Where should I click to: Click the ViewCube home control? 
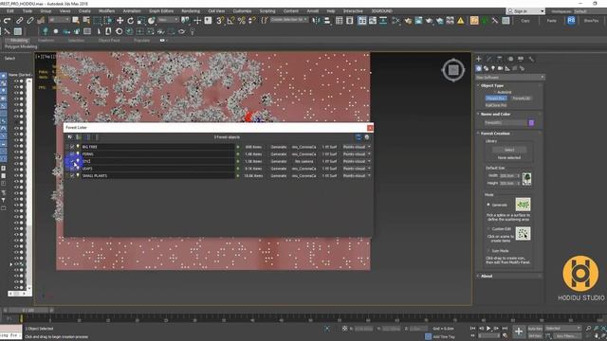(453, 70)
